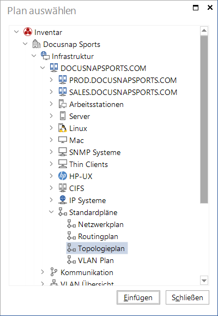Image resolution: width=218 pixels, height=316 pixels.
Task: Select the Netzwerkplan tree entry
Action: click(x=101, y=224)
